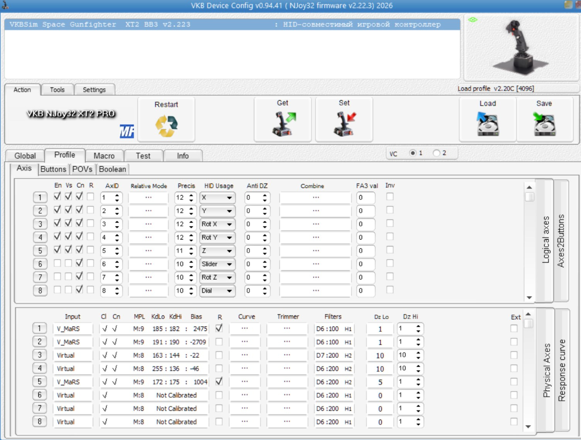
Task: Select the VKBSim Space Gunfighter device row
Action: pyautogui.click(x=232, y=24)
